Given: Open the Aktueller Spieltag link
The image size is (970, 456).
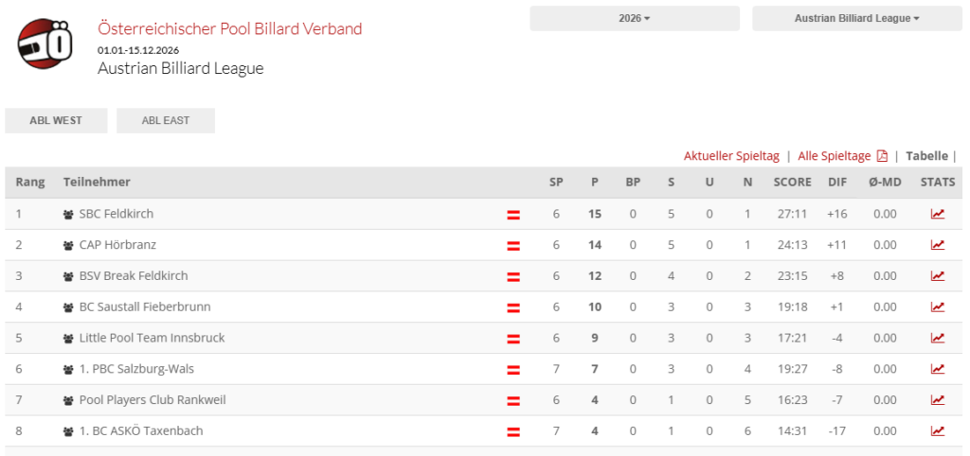Looking at the screenshot, I should click(731, 156).
